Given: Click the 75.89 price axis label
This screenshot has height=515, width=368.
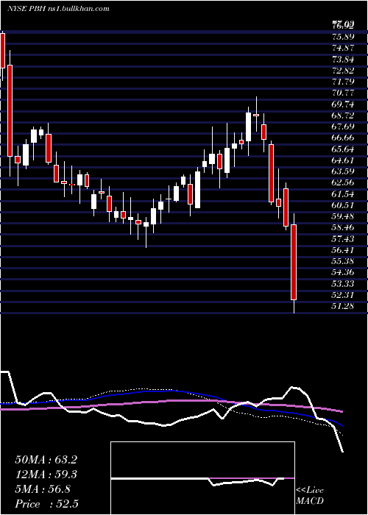Looking at the screenshot, I should [x=343, y=37].
